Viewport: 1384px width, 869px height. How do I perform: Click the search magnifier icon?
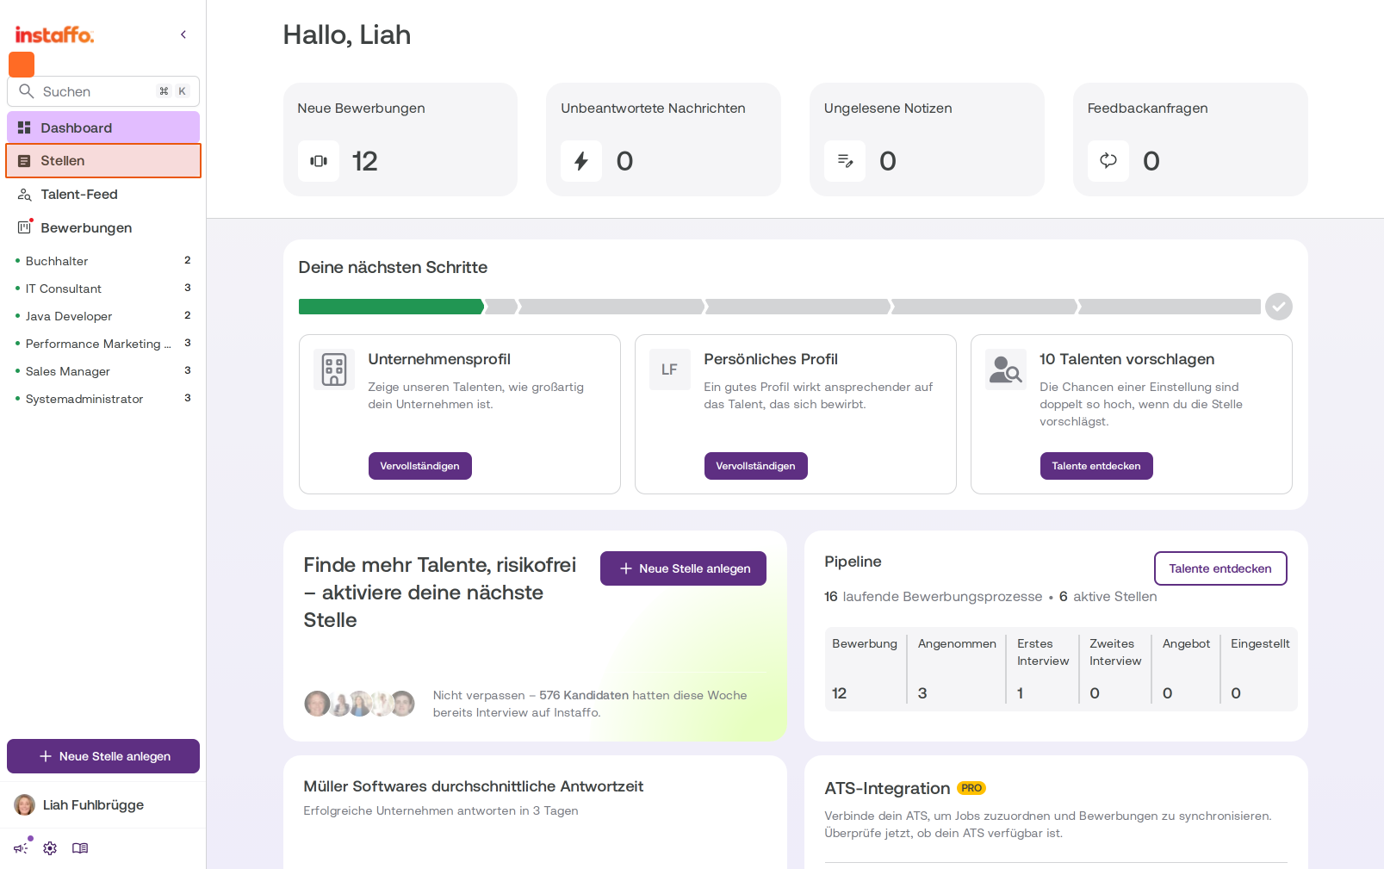point(27,91)
